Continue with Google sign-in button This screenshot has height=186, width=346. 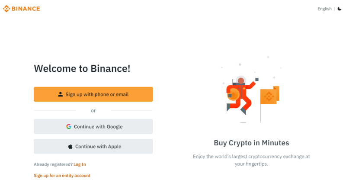(93, 126)
